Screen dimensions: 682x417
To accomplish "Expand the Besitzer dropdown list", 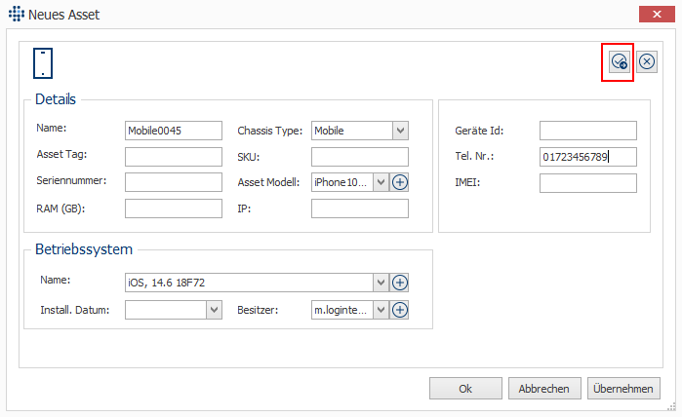I will pos(381,310).
